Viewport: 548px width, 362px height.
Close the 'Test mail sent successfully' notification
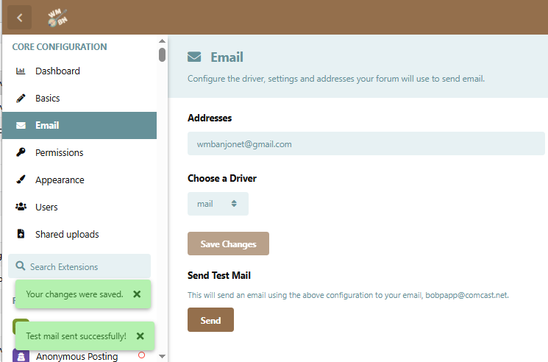point(140,336)
